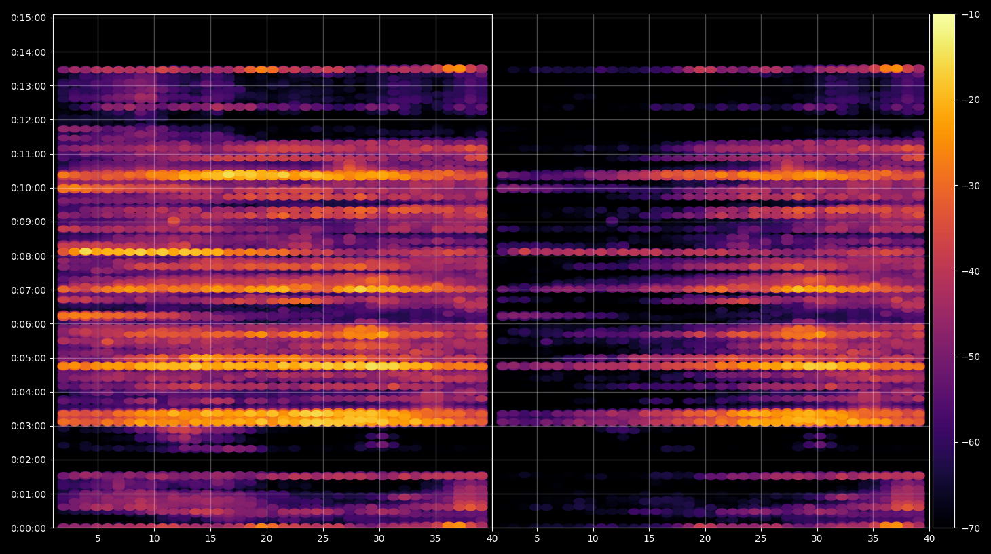Click the 0:01:00 time axis label

point(29,494)
